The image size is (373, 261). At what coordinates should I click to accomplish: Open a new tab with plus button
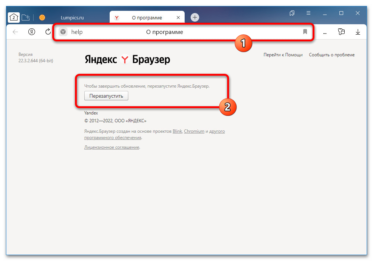tap(195, 18)
